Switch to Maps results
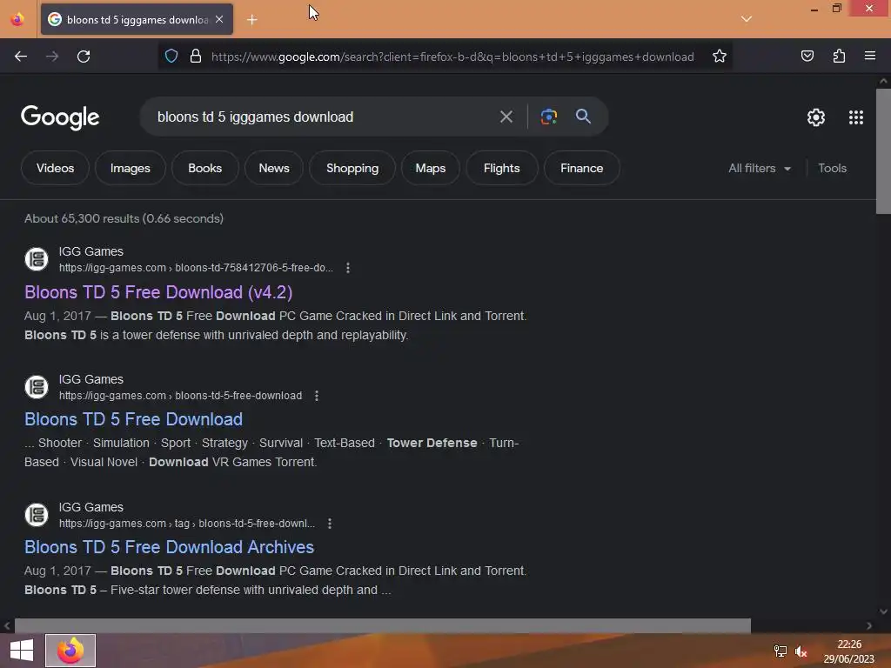 click(430, 168)
